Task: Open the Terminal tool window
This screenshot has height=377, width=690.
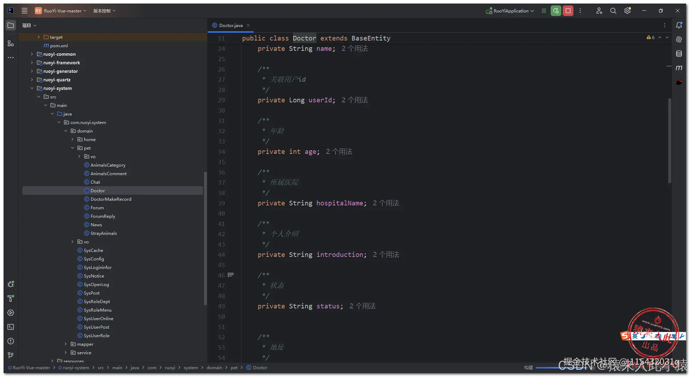Action: click(11, 327)
